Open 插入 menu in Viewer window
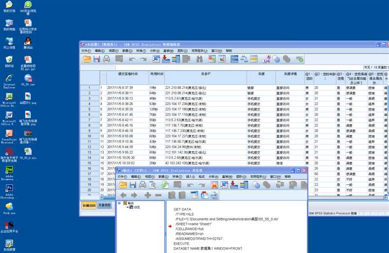This screenshot has height=253, width=389. (190, 177)
